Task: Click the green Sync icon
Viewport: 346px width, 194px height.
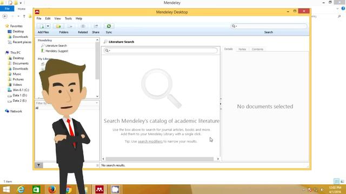Action: tap(109, 26)
